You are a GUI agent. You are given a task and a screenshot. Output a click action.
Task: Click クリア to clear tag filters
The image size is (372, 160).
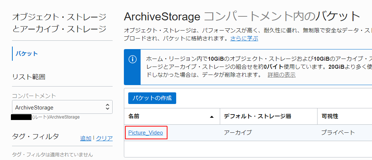[104, 139]
